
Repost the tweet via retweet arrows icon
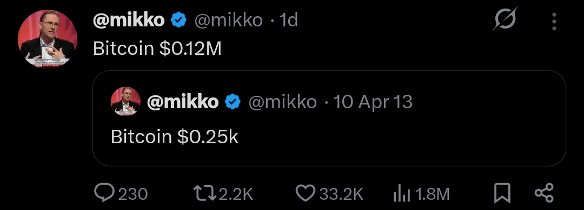204,193
